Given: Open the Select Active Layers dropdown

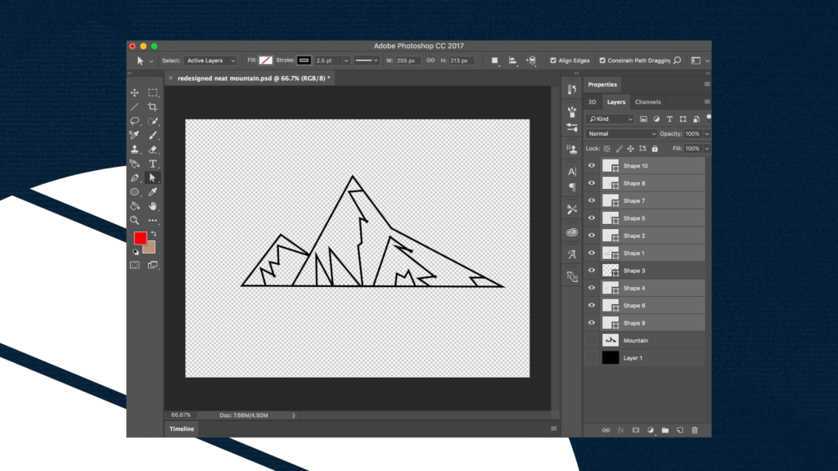Looking at the screenshot, I should click(210, 61).
